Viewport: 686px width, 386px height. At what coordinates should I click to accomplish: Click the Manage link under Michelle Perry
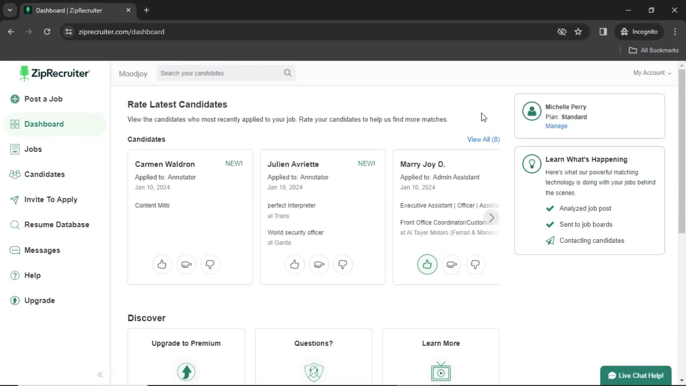click(x=556, y=126)
